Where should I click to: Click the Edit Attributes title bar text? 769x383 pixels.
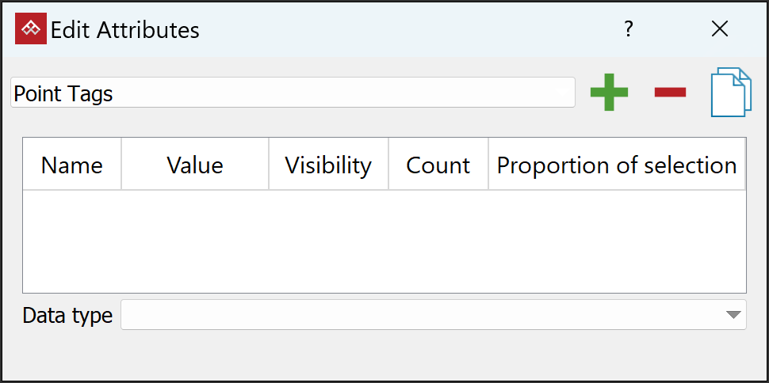(125, 30)
